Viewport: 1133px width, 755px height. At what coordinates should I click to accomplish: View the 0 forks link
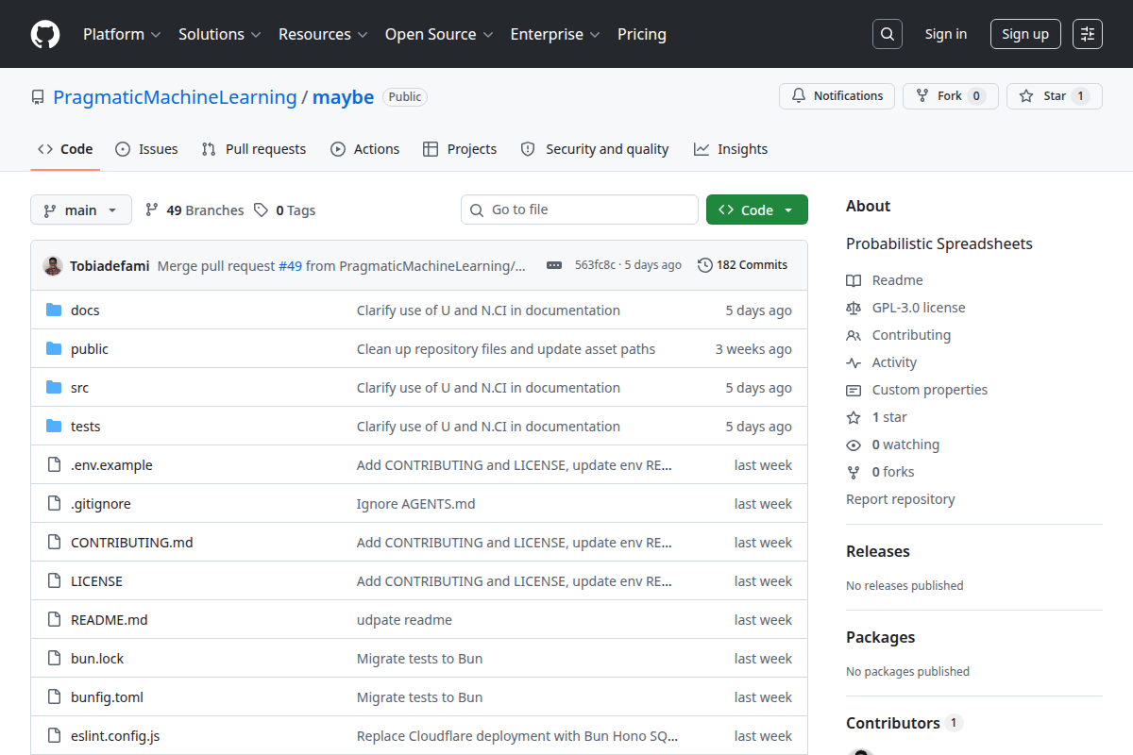pos(881,472)
